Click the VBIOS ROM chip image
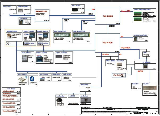This screenshot has height=116, width=160. coord(22,21)
